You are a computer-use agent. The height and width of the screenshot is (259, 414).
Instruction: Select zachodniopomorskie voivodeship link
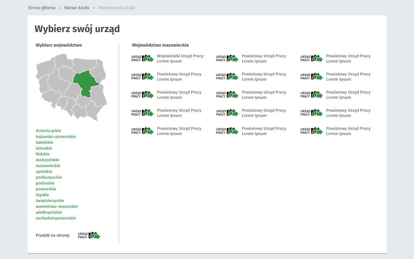56,218
